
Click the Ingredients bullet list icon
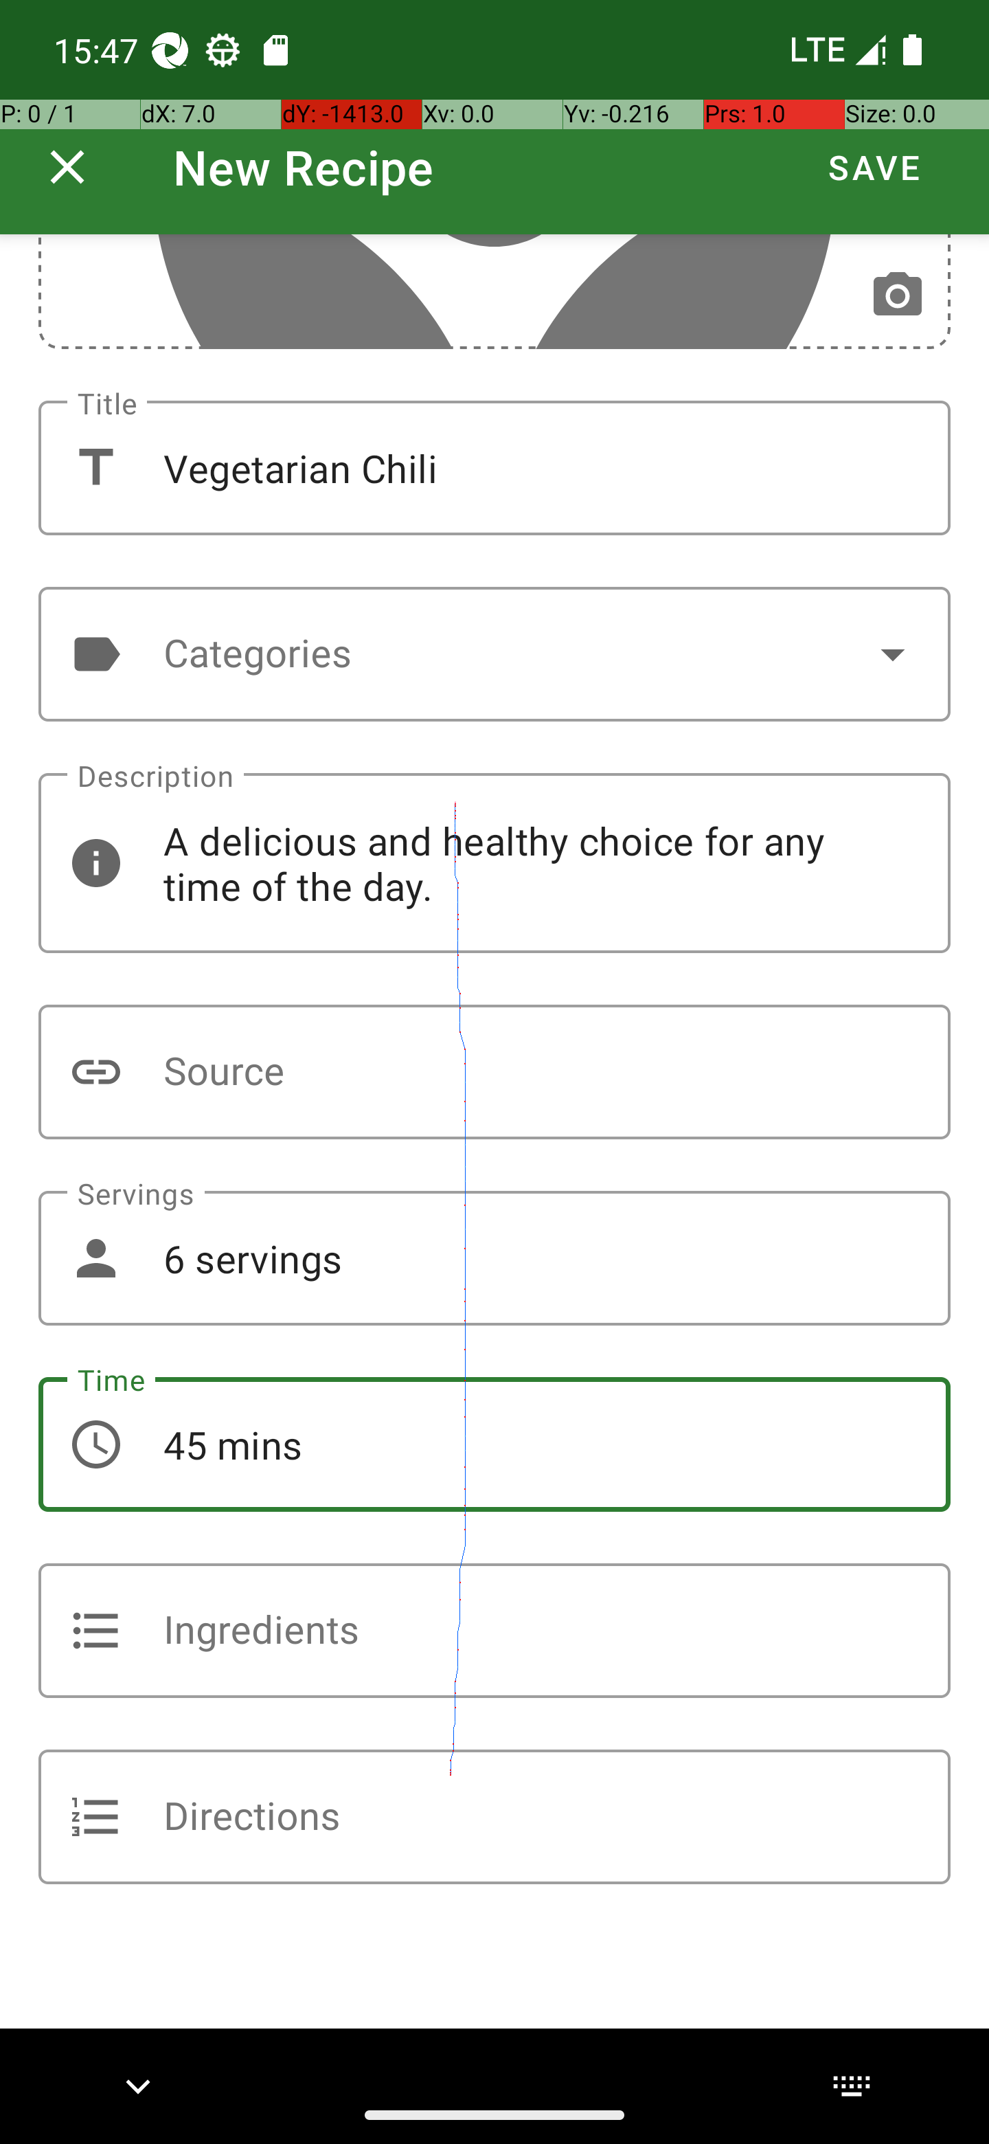(95, 1631)
